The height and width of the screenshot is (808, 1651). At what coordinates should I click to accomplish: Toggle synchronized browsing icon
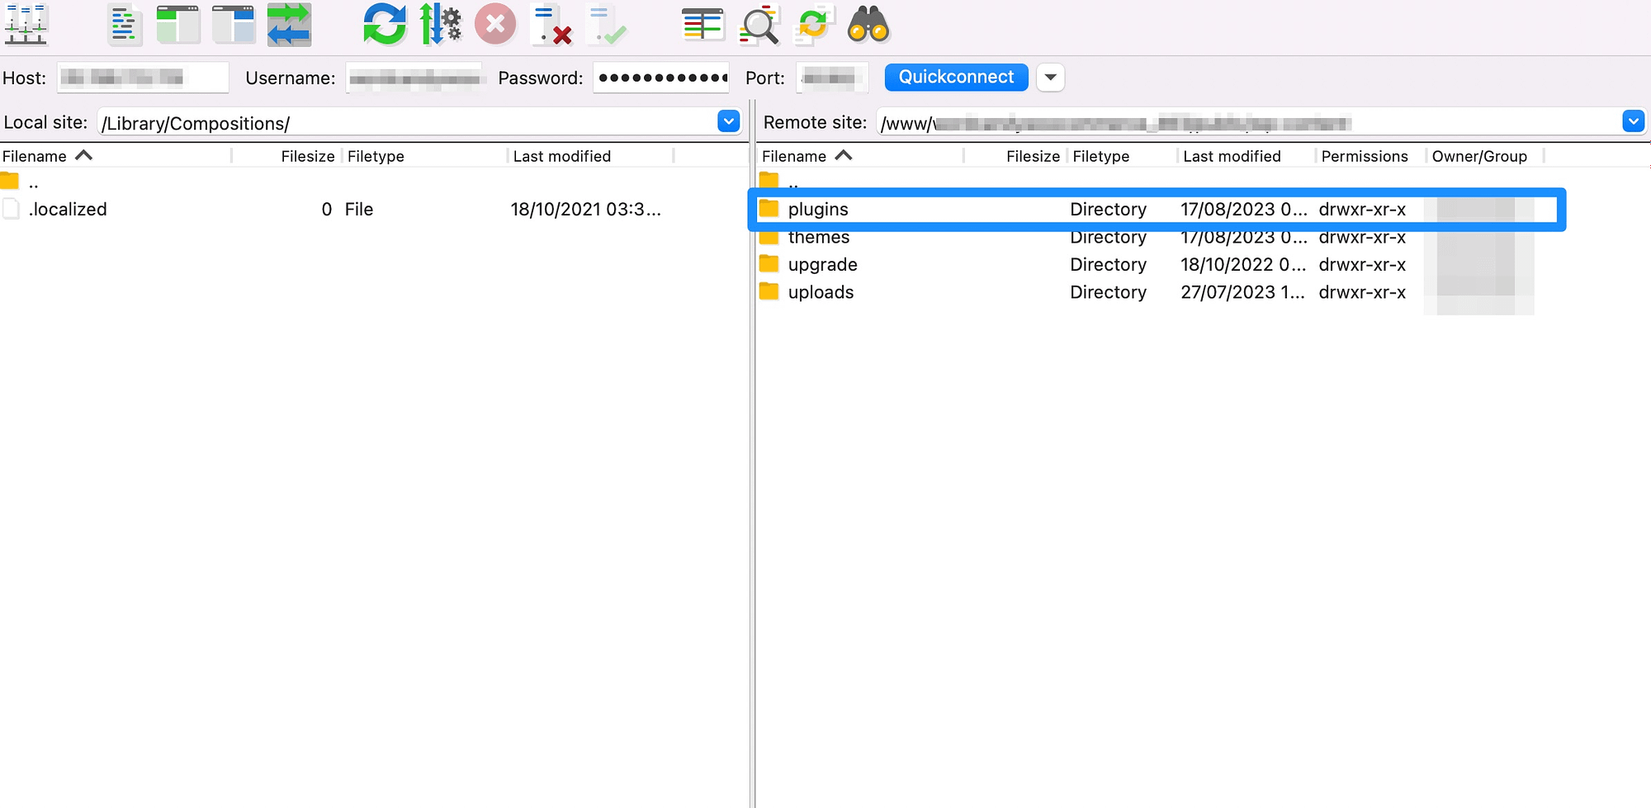[813, 25]
